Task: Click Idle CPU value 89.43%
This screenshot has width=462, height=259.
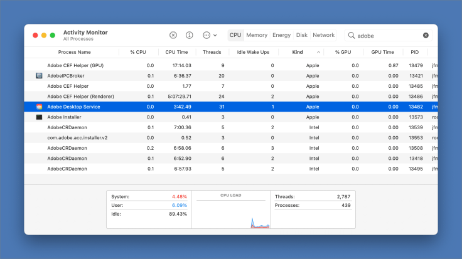Action: click(x=178, y=214)
